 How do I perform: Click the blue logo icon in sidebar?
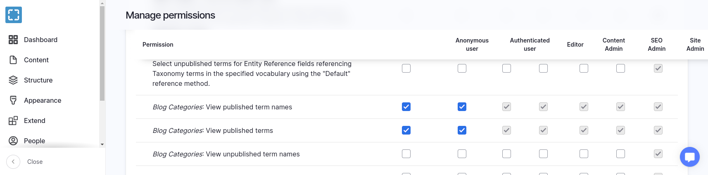pyautogui.click(x=14, y=15)
